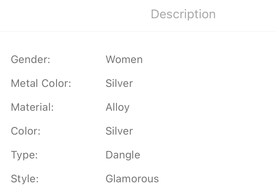Select the Gender label

click(x=30, y=59)
